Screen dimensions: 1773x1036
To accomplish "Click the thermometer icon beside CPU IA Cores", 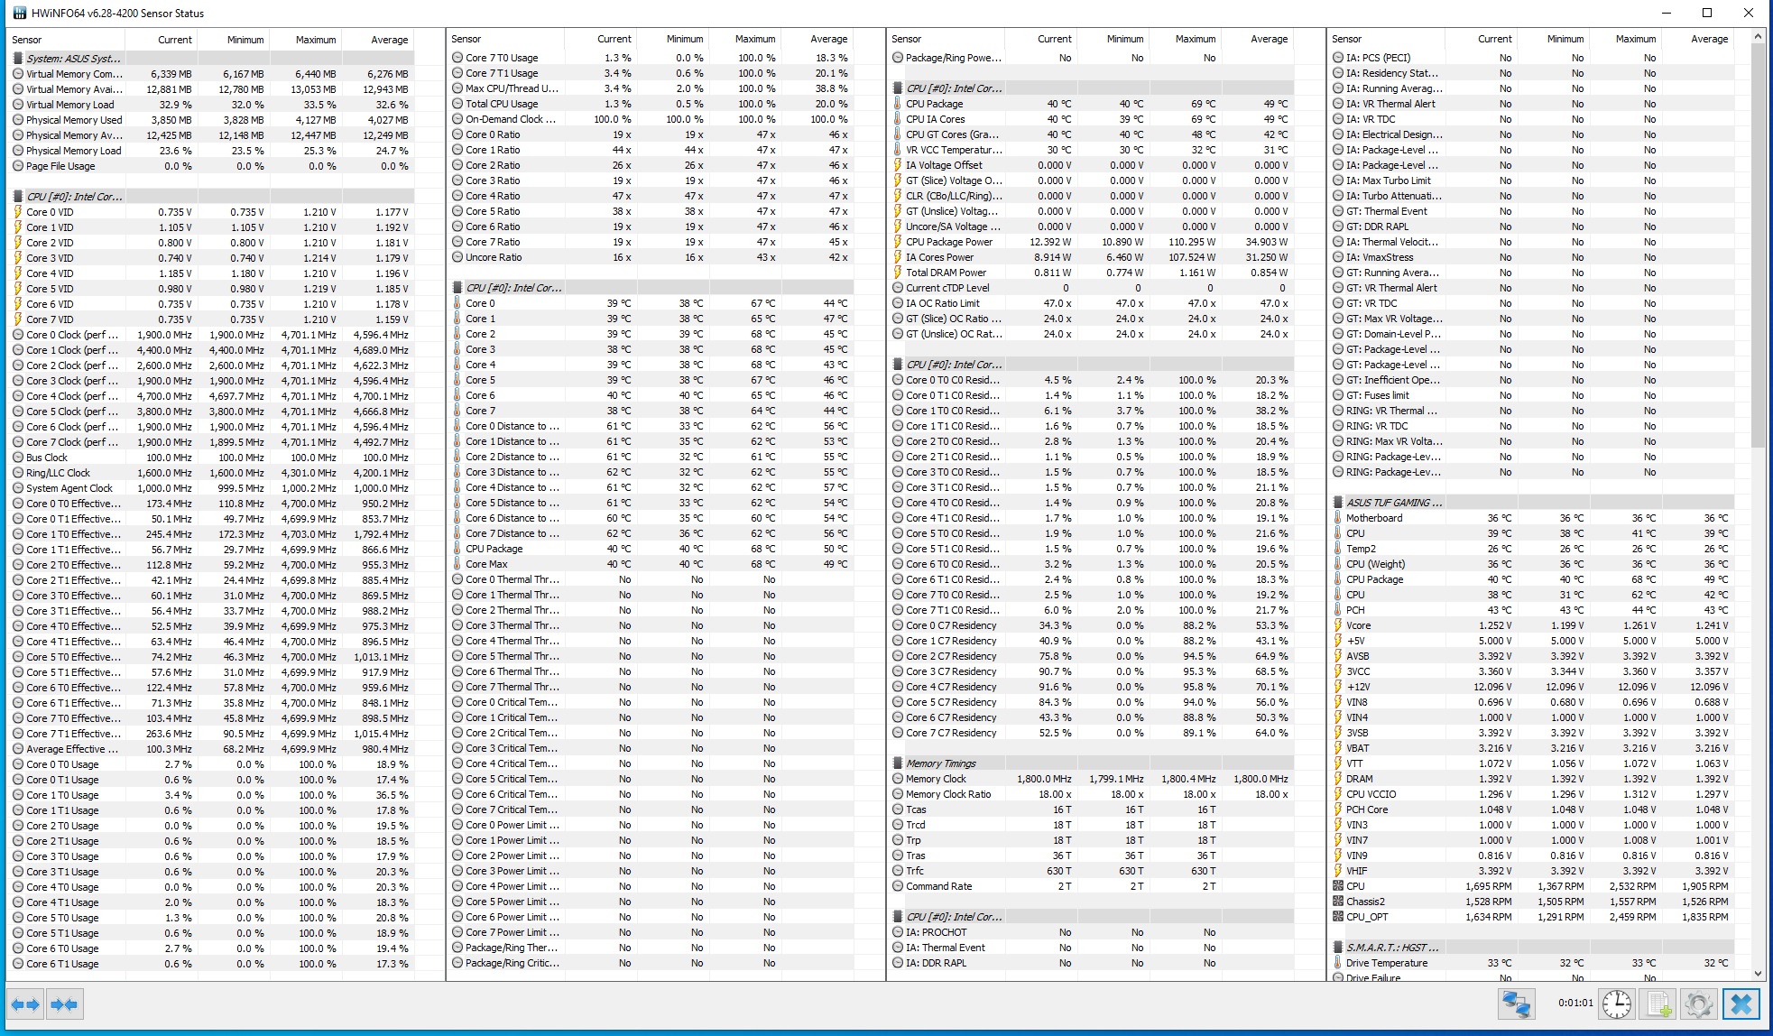I will (898, 119).
